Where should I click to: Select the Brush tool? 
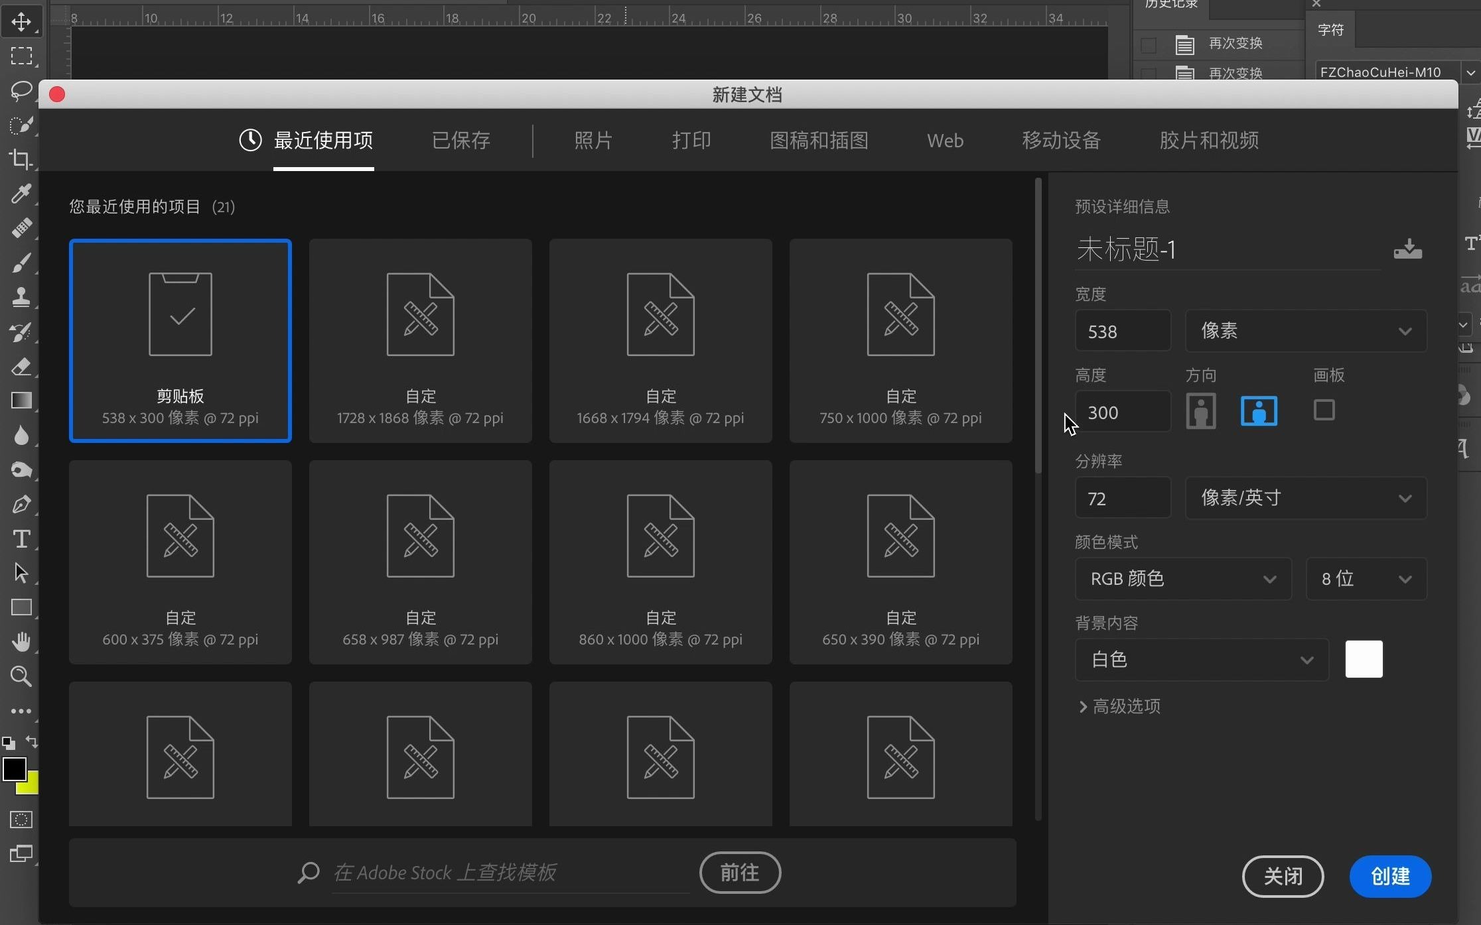tap(21, 263)
